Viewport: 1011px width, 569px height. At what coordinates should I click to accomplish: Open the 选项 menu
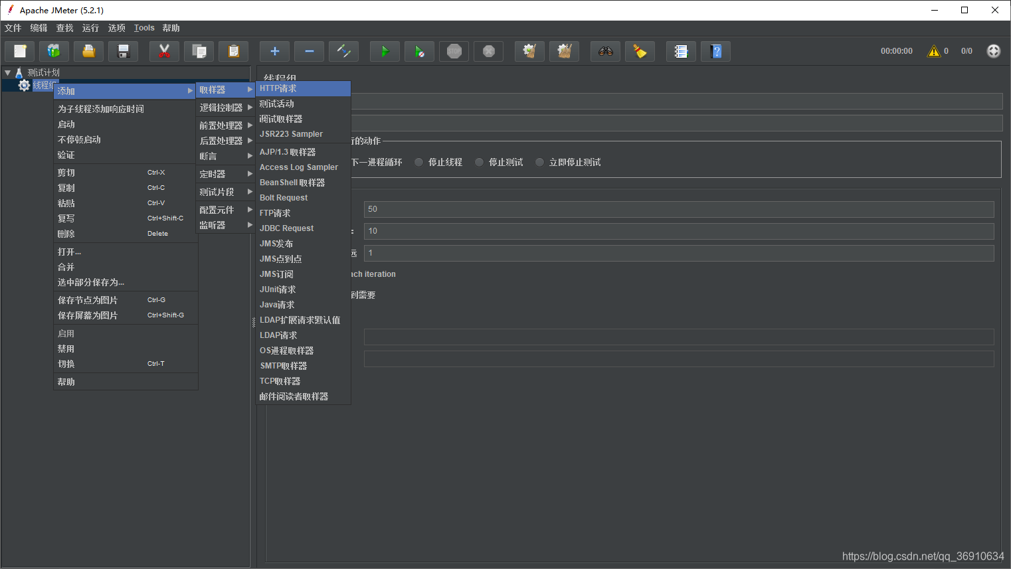pos(117,28)
